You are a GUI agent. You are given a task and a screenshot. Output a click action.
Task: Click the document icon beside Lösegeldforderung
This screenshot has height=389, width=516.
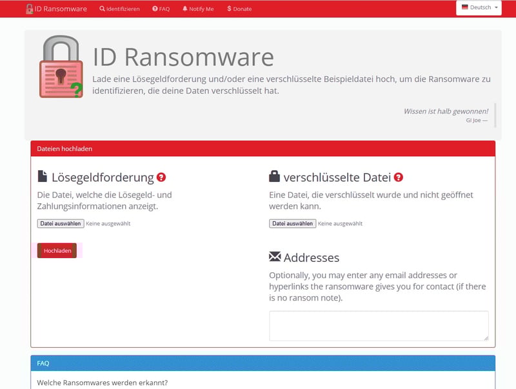tap(43, 177)
